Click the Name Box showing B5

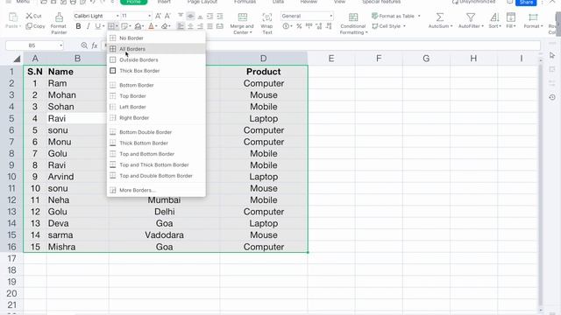point(32,45)
